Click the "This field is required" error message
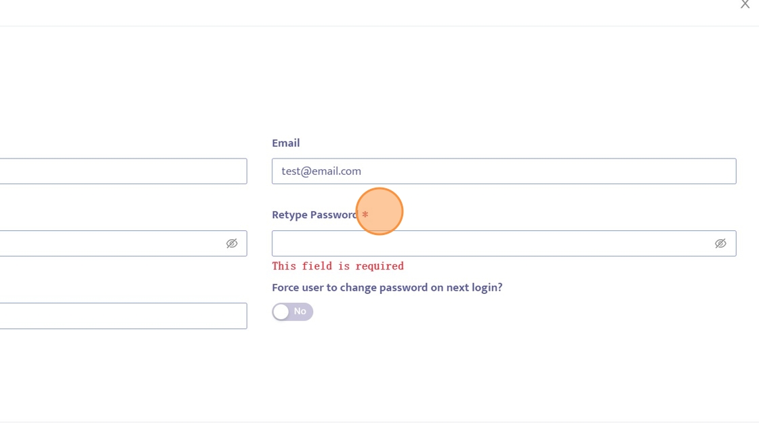The width and height of the screenshot is (759, 424). click(x=337, y=266)
